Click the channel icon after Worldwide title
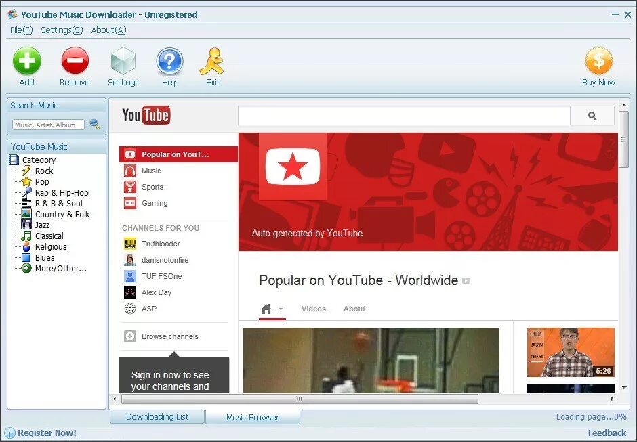This screenshot has width=637, height=442. coord(466,280)
